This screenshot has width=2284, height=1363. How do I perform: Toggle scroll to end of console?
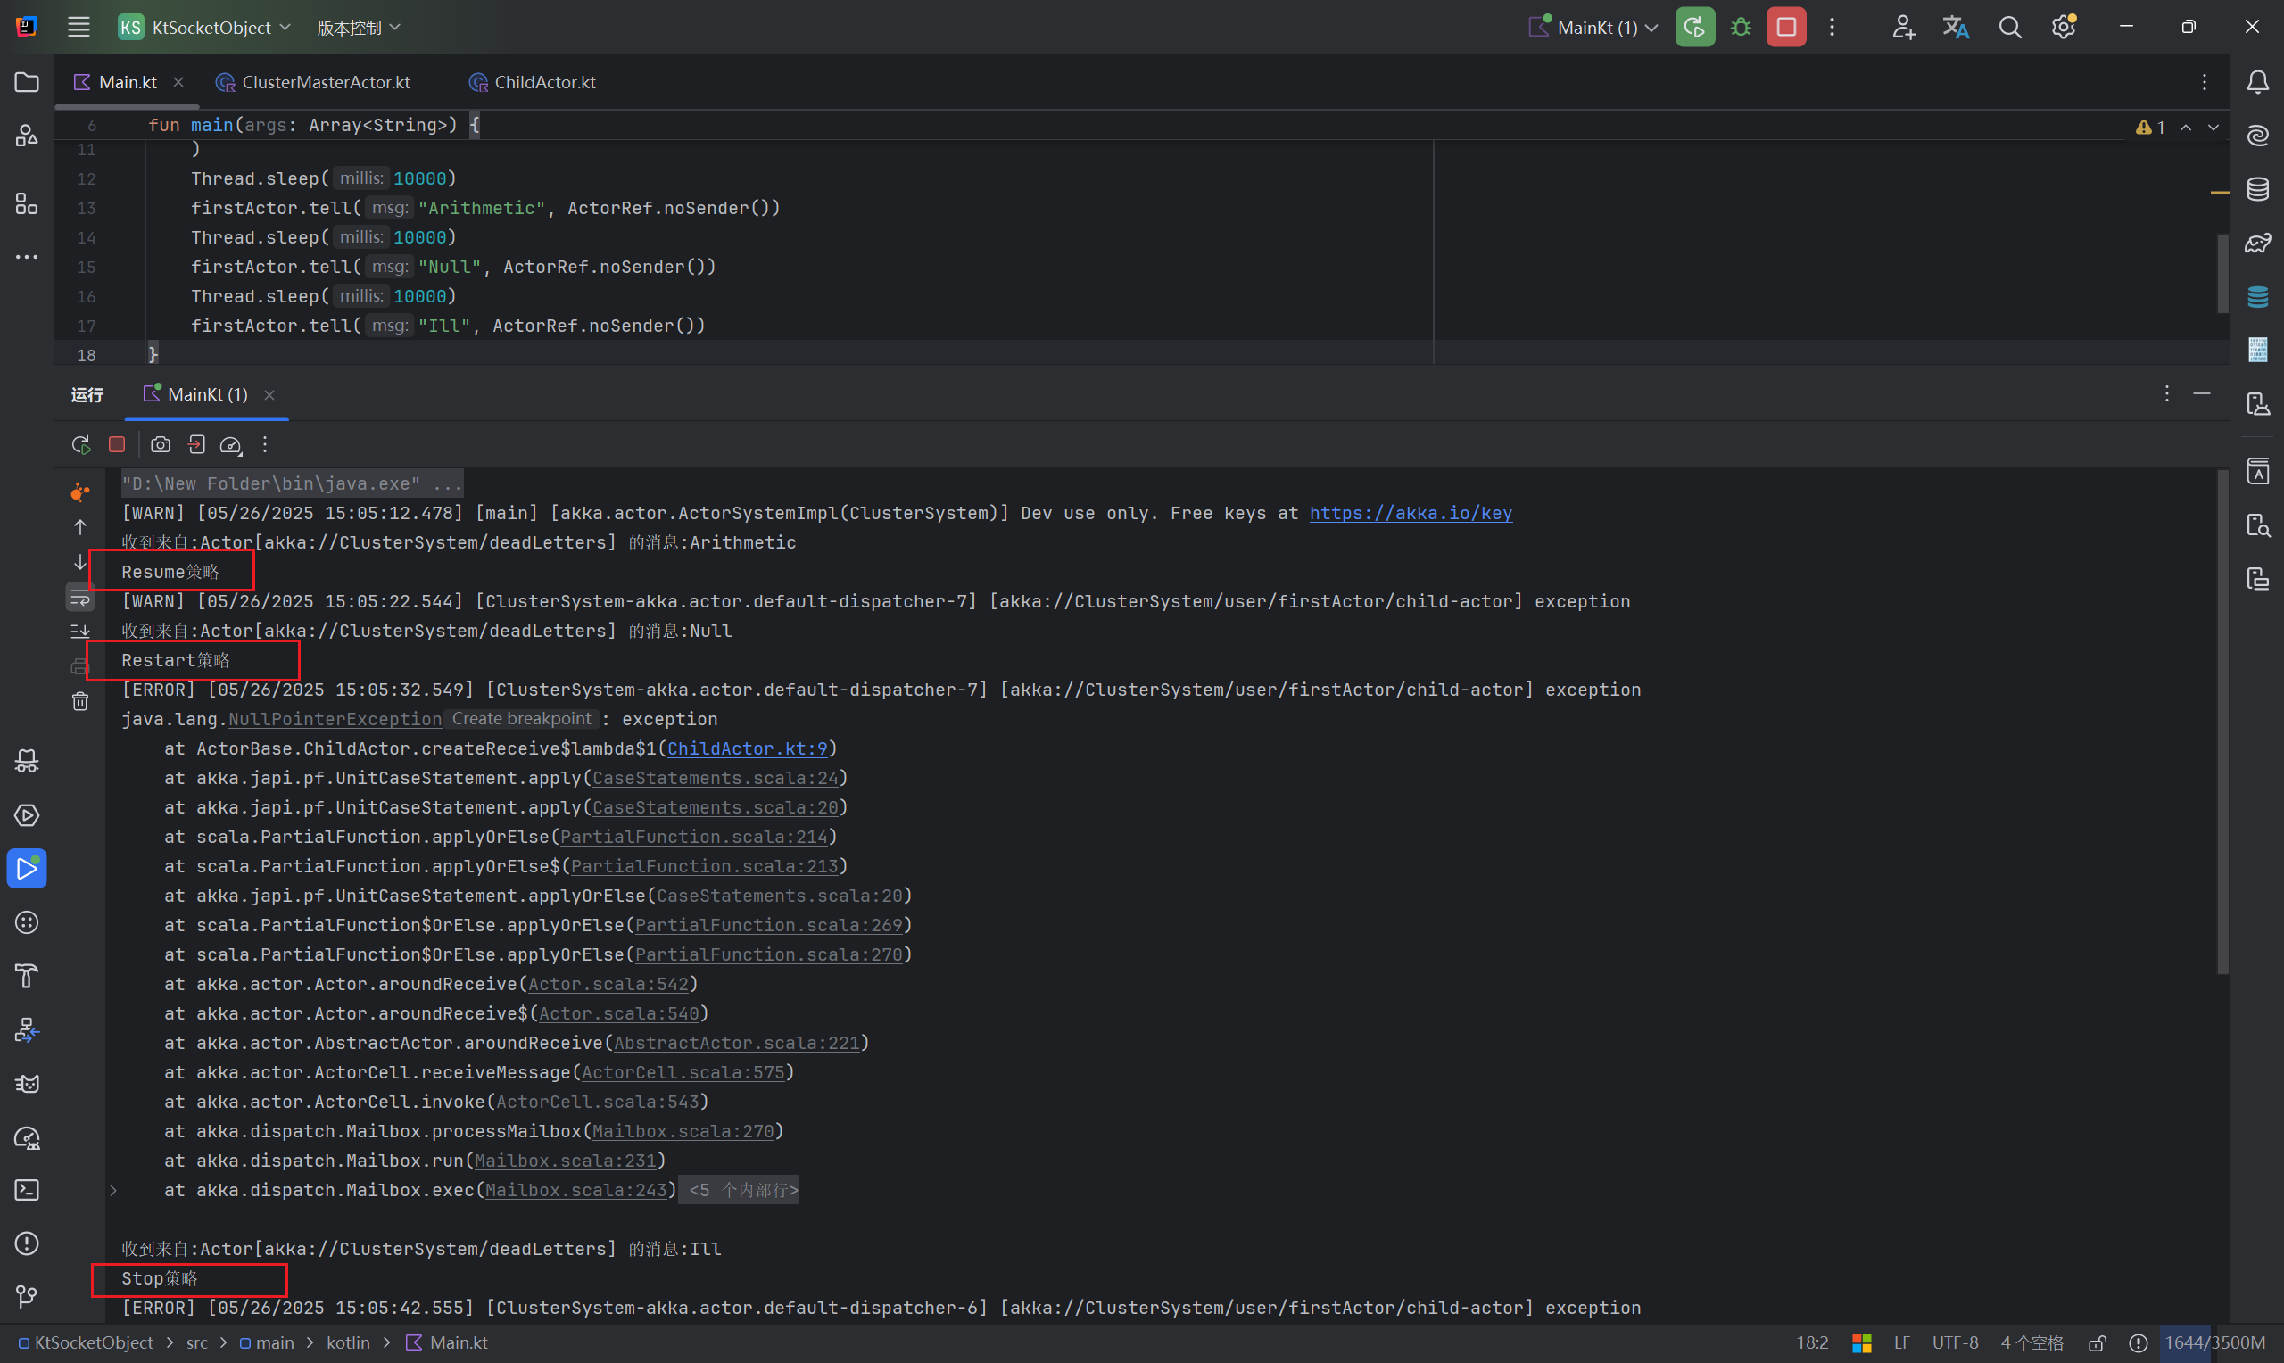[x=81, y=632]
